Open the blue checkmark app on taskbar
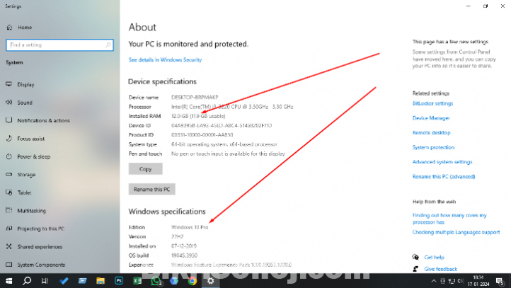The image size is (511, 288). click(x=64, y=281)
